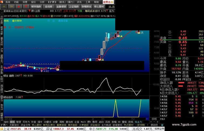Select 沪深 in left sidebar

[2, 50]
